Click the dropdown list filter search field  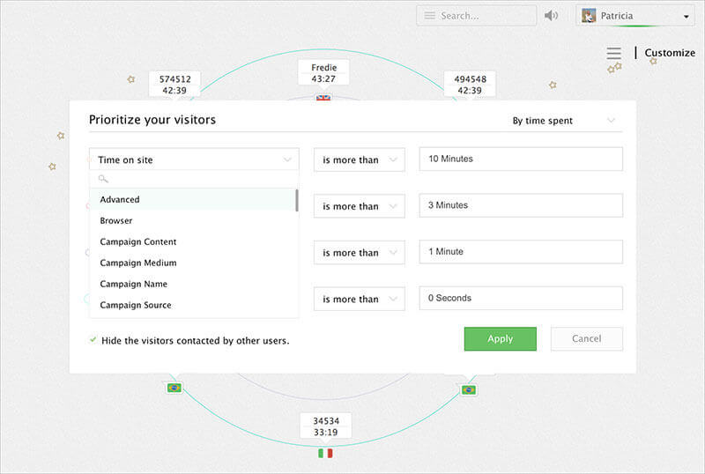(x=194, y=179)
